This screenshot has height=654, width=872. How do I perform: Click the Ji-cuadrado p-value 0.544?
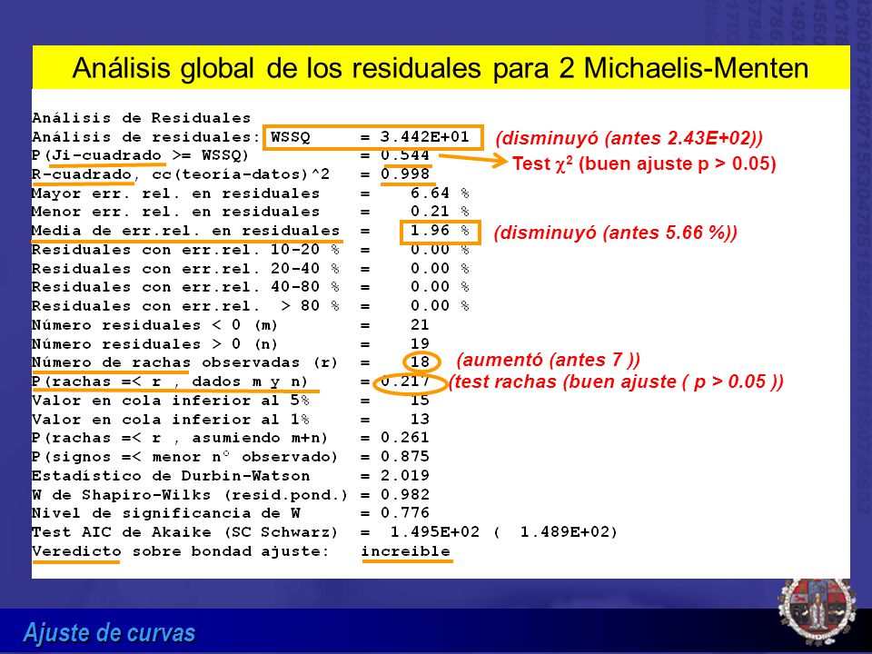tap(405, 155)
